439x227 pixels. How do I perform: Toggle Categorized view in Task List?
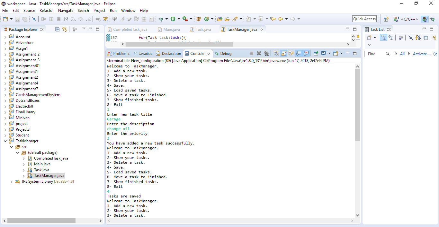(383, 38)
